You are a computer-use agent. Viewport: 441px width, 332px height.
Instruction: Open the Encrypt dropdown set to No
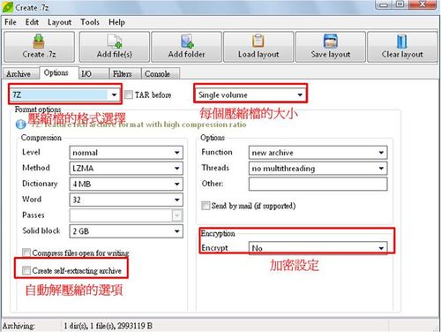pyautogui.click(x=318, y=248)
